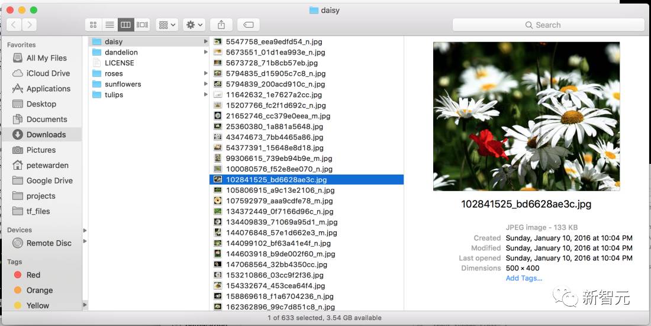This screenshot has height=326, width=651.
Task: Select Remote Disc device
Action: click(42, 243)
